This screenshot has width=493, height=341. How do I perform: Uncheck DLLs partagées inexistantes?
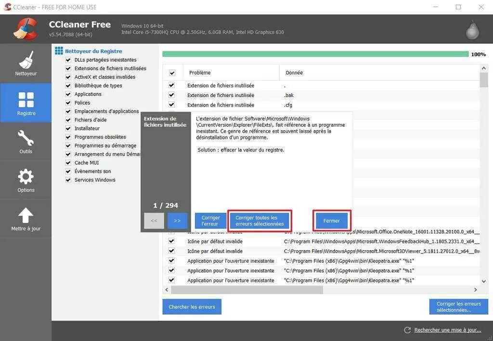pos(68,60)
